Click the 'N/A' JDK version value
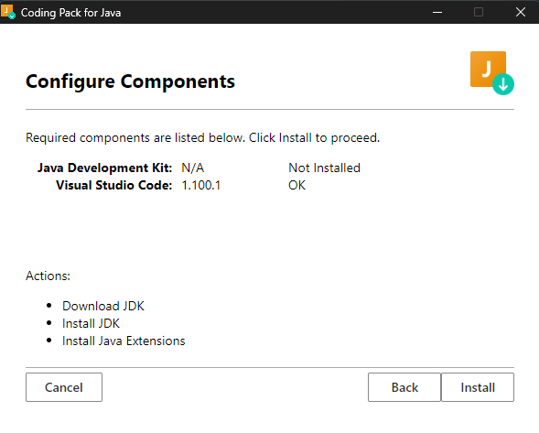The height and width of the screenshot is (433, 539). (x=193, y=168)
